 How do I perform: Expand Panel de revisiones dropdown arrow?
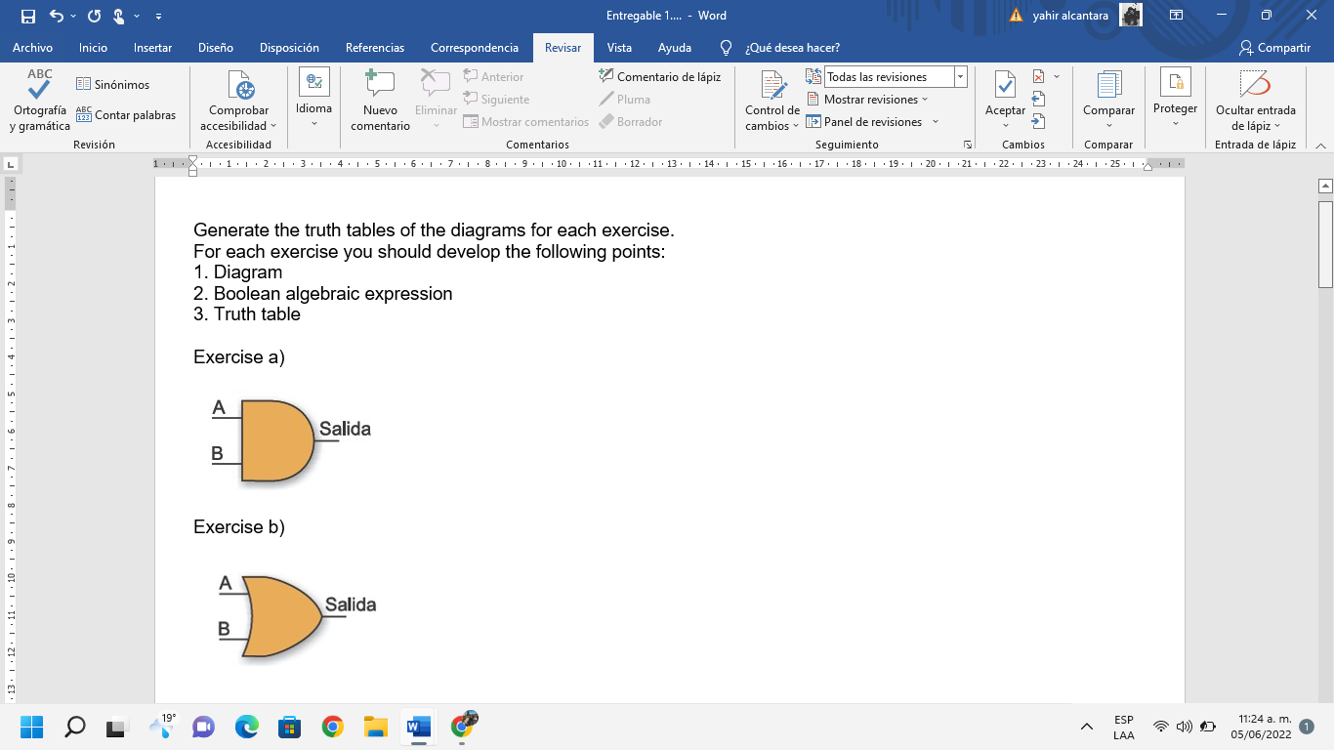[x=936, y=122]
